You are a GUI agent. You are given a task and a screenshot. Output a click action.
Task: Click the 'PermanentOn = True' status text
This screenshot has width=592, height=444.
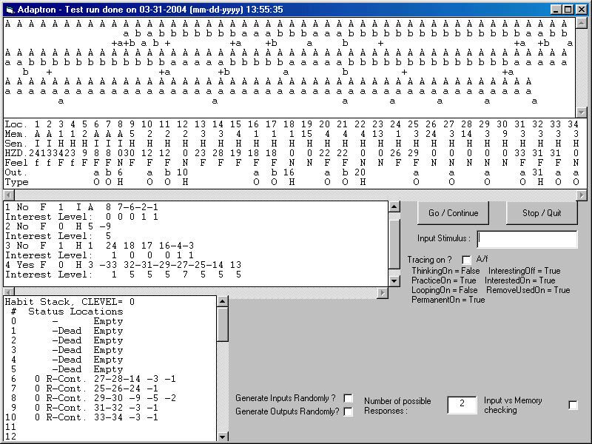[x=448, y=300]
